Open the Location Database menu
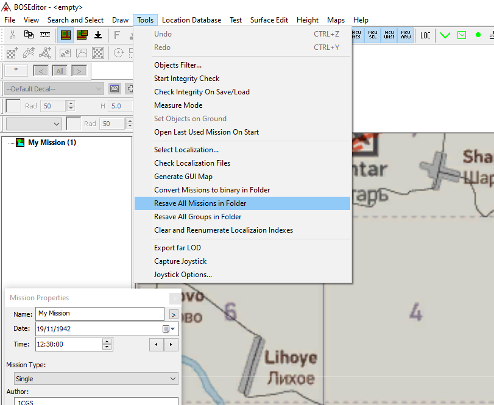This screenshot has width=494, height=405. coord(191,20)
